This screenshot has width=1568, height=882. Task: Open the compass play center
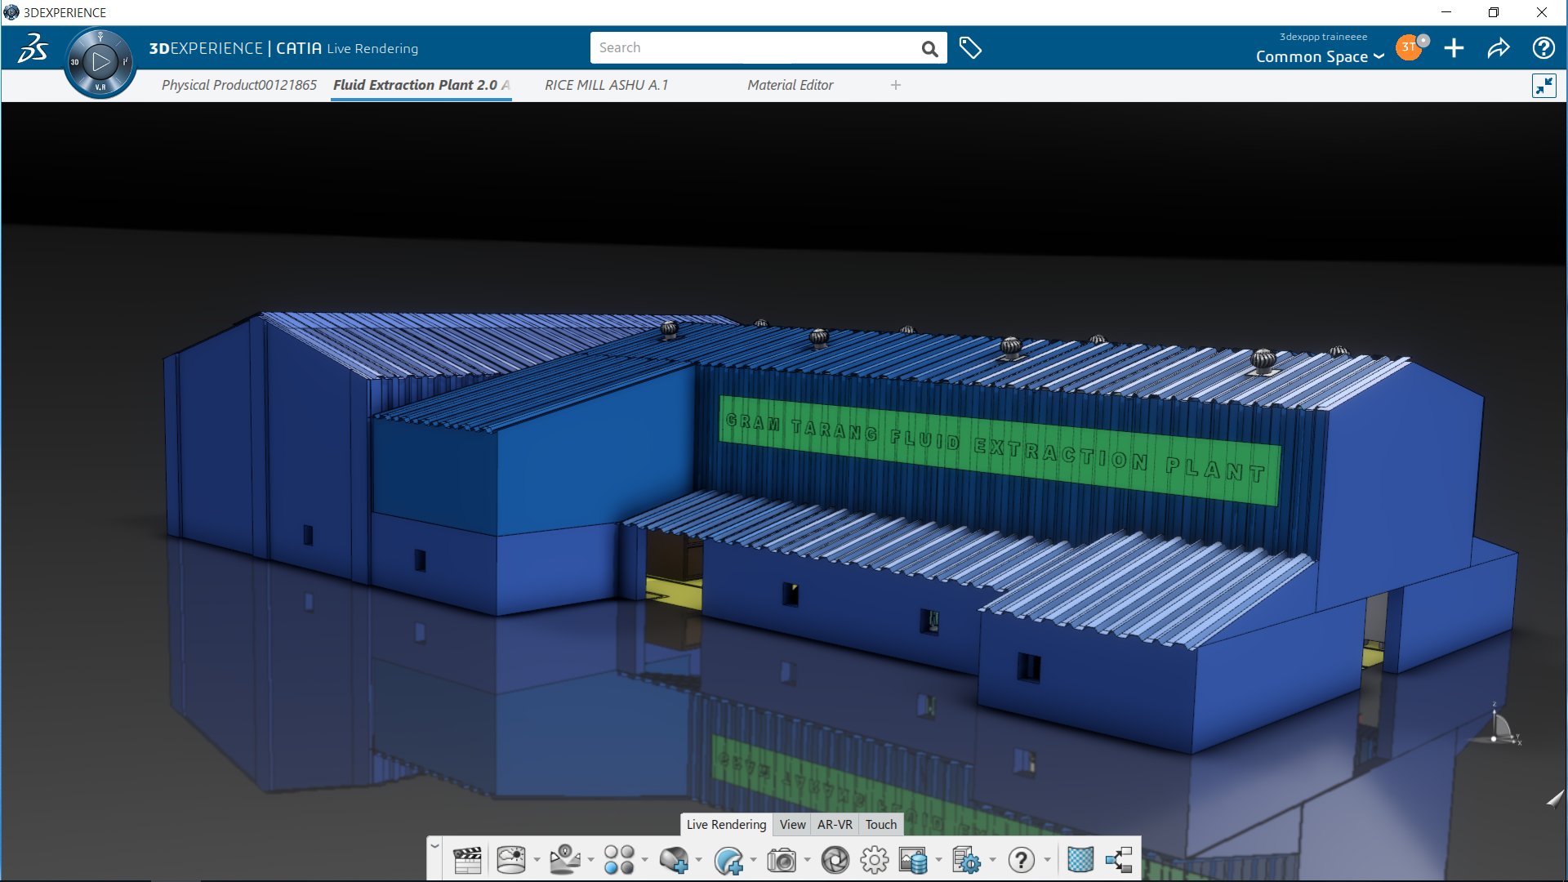tap(100, 62)
